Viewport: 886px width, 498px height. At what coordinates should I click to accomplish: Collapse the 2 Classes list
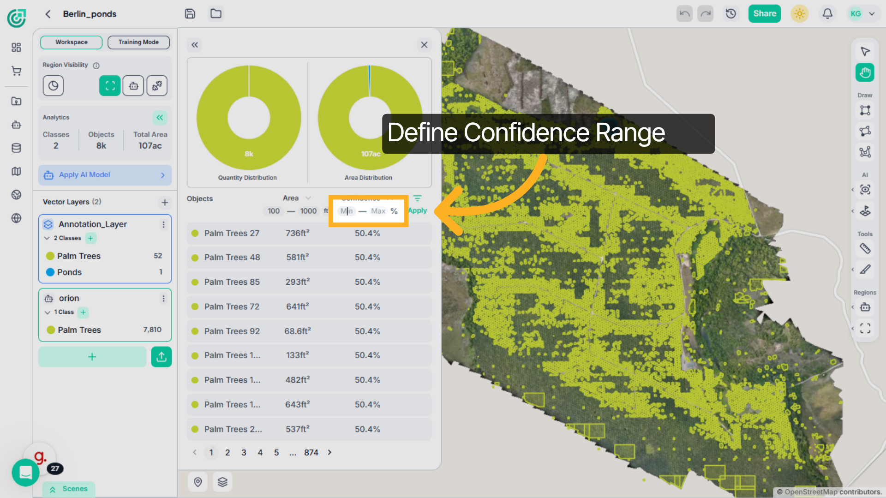point(47,238)
